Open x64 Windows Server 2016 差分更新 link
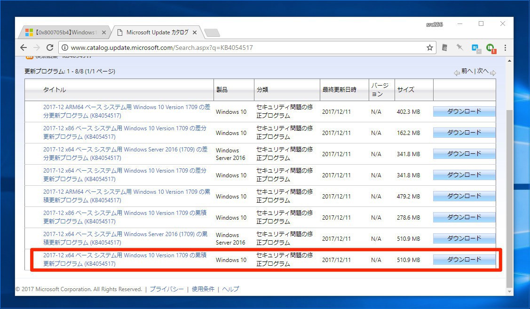Viewport: 530px width, 309px height. [126, 153]
